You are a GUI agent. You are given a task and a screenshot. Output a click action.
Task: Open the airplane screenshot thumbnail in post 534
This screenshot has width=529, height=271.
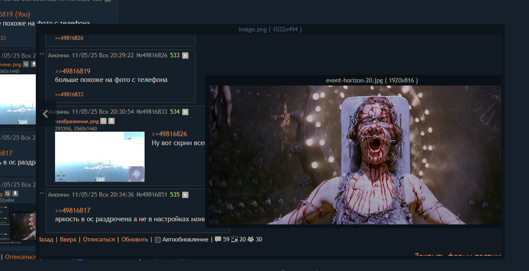point(99,157)
